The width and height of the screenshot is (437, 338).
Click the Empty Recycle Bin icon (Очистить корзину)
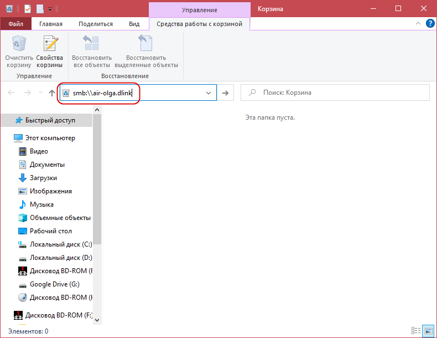19,43
